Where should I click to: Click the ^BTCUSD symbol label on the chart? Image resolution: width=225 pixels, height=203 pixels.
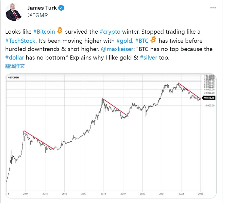coord(13,77)
